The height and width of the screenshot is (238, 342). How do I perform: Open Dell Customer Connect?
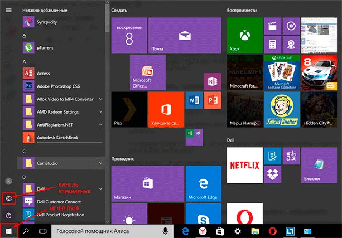(x=61, y=202)
